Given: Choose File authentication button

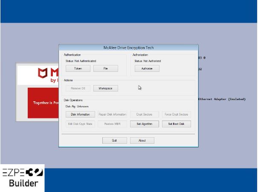Looking at the screenshot, I should 106,68.
